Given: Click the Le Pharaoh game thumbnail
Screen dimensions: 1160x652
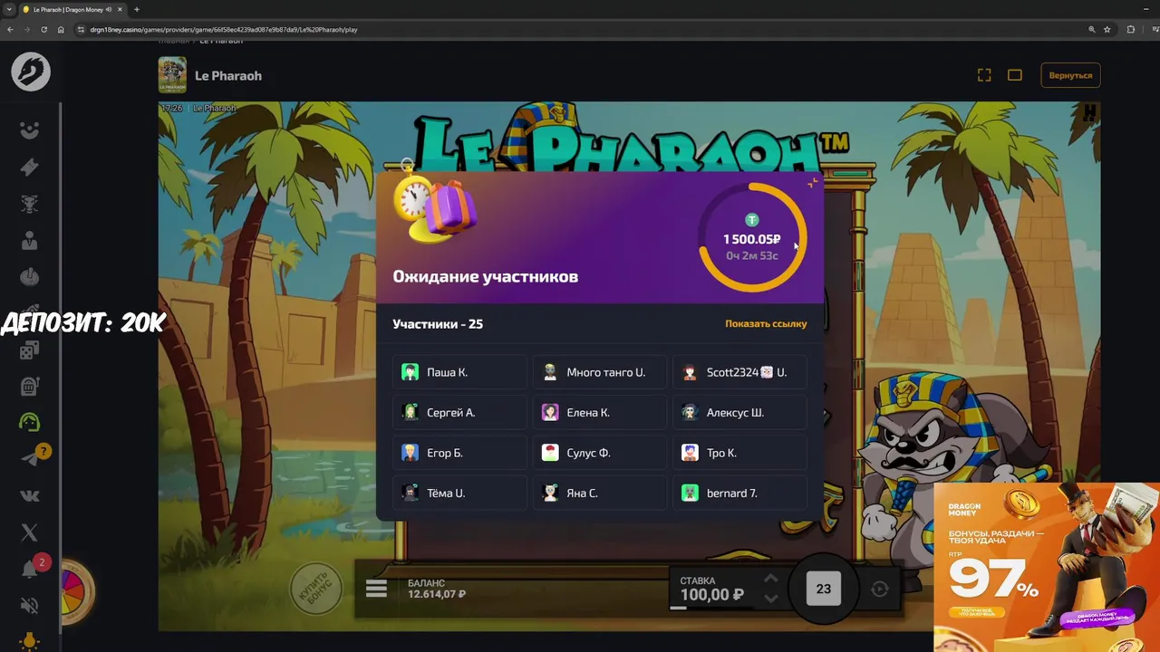Looking at the screenshot, I should pyautogui.click(x=172, y=75).
